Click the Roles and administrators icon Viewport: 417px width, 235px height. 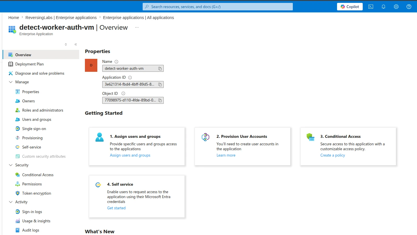coord(17,110)
